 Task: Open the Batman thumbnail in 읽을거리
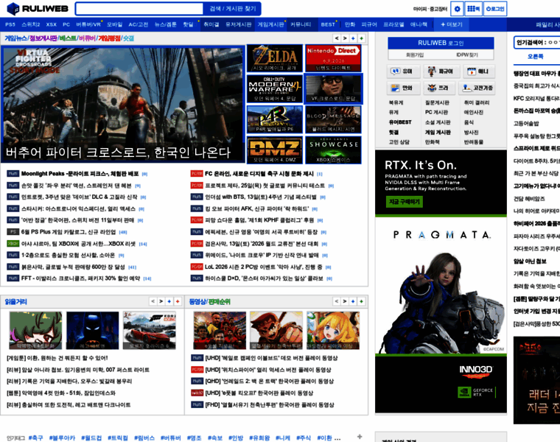tap(93, 330)
